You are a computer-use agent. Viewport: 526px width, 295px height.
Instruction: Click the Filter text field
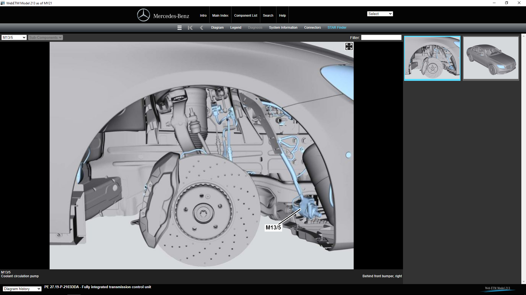coord(381,37)
